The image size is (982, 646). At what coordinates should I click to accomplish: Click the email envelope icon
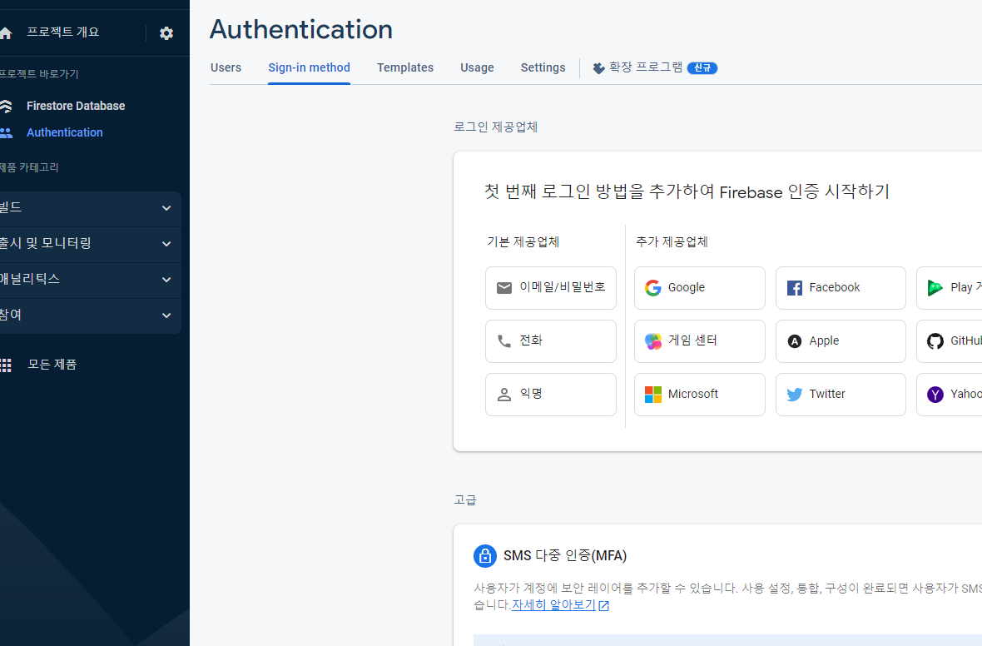point(504,287)
